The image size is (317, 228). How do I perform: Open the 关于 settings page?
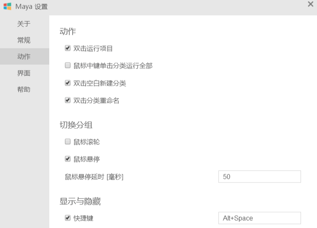24,24
